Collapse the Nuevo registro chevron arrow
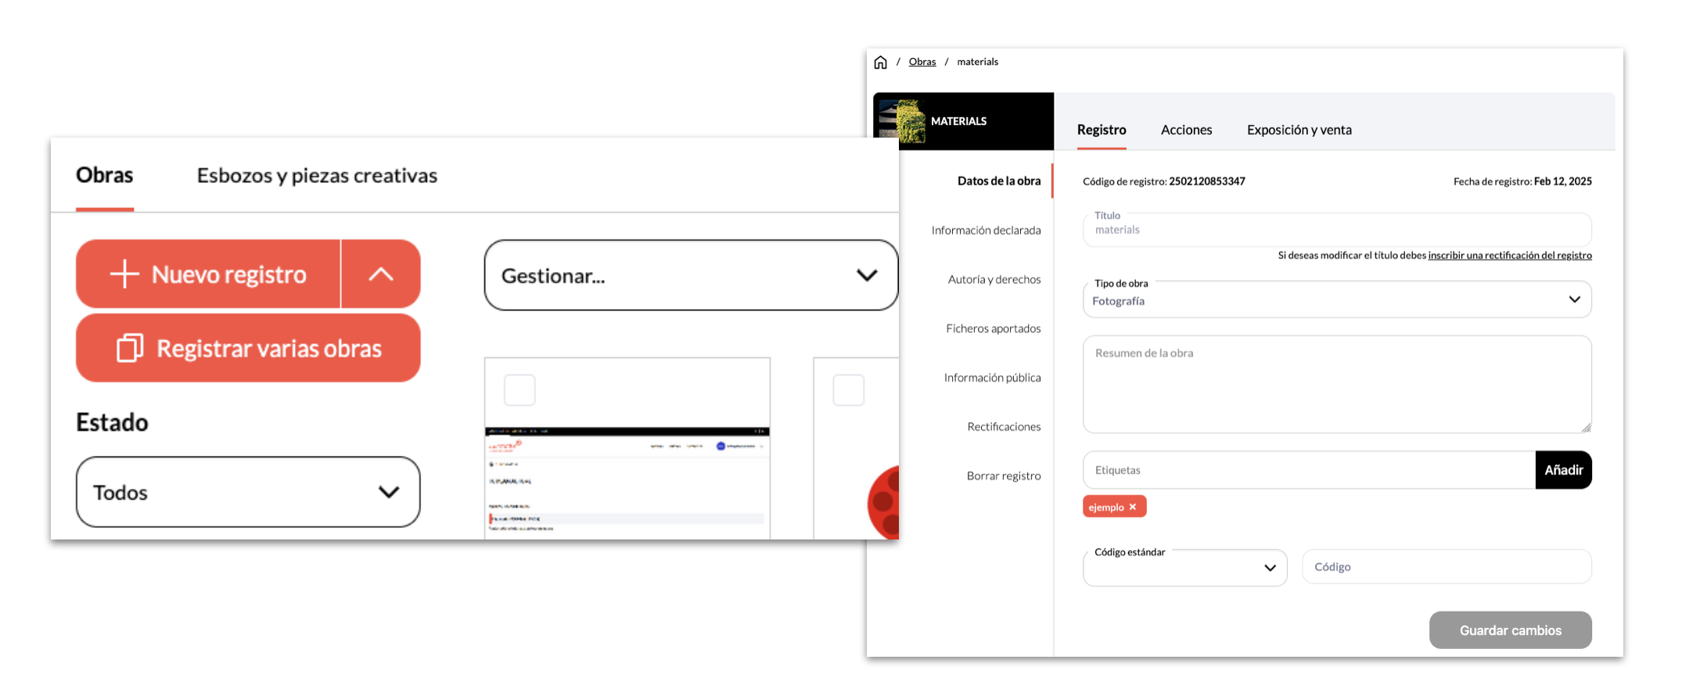The image size is (1682, 699). pyautogui.click(x=381, y=274)
